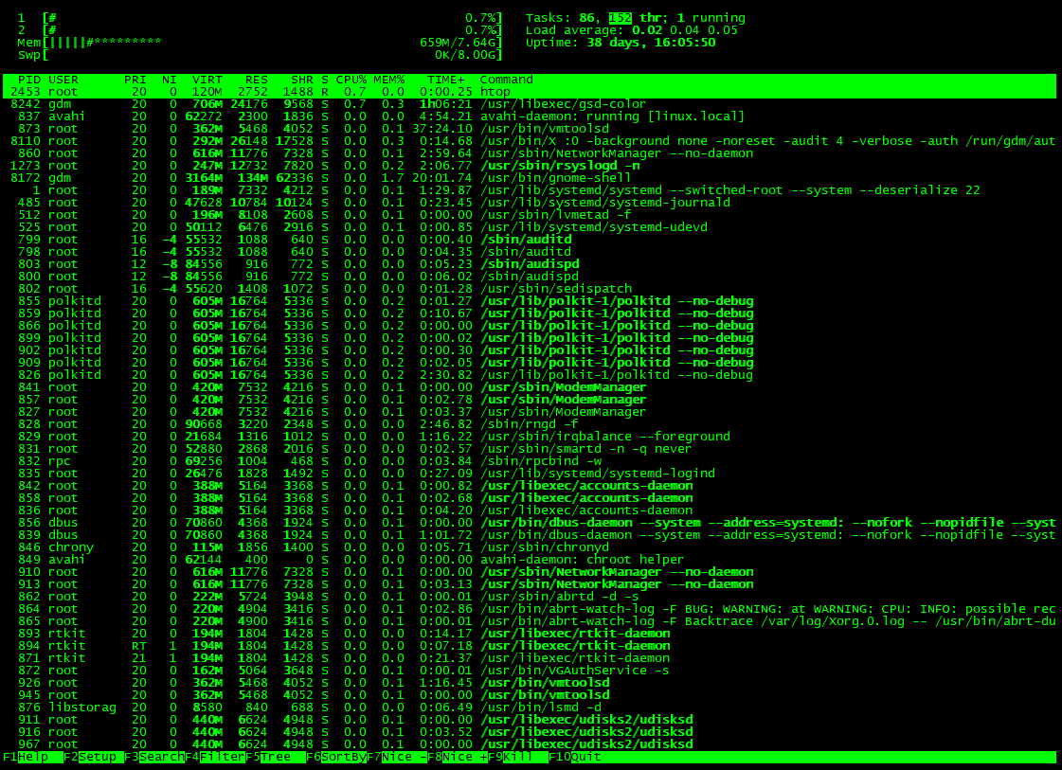Select the systemd-journald process row
This screenshot has height=770, width=1062.
point(530,203)
